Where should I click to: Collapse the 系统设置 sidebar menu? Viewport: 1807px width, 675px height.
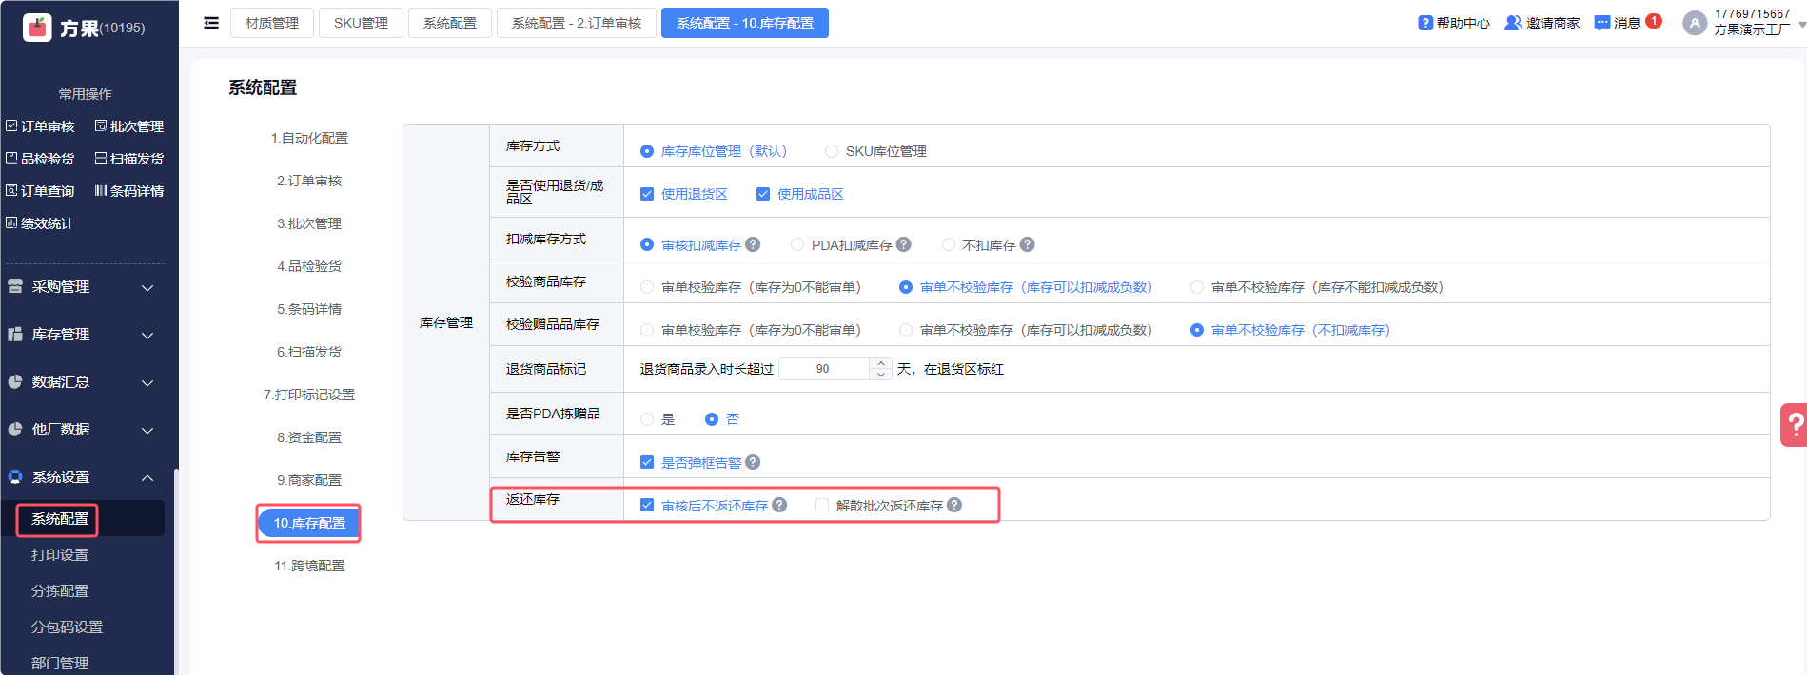[81, 477]
